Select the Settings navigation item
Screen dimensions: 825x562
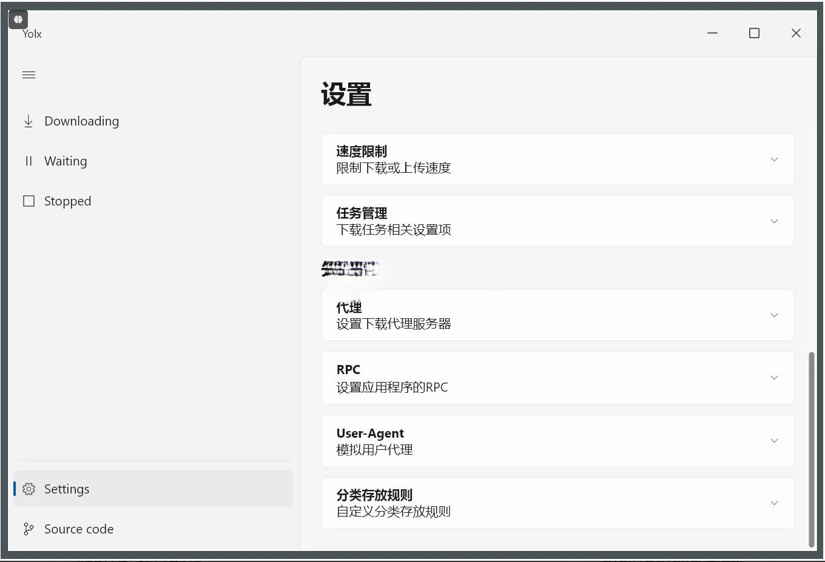[x=67, y=489]
